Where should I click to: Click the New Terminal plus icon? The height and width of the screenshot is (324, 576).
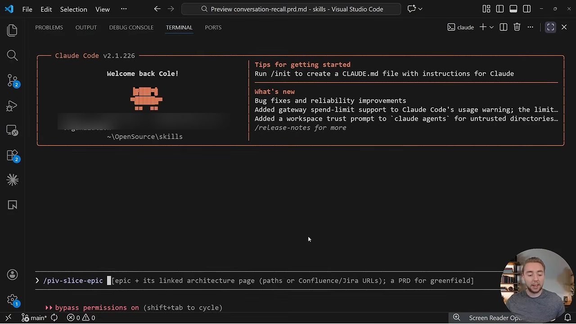[x=483, y=27]
